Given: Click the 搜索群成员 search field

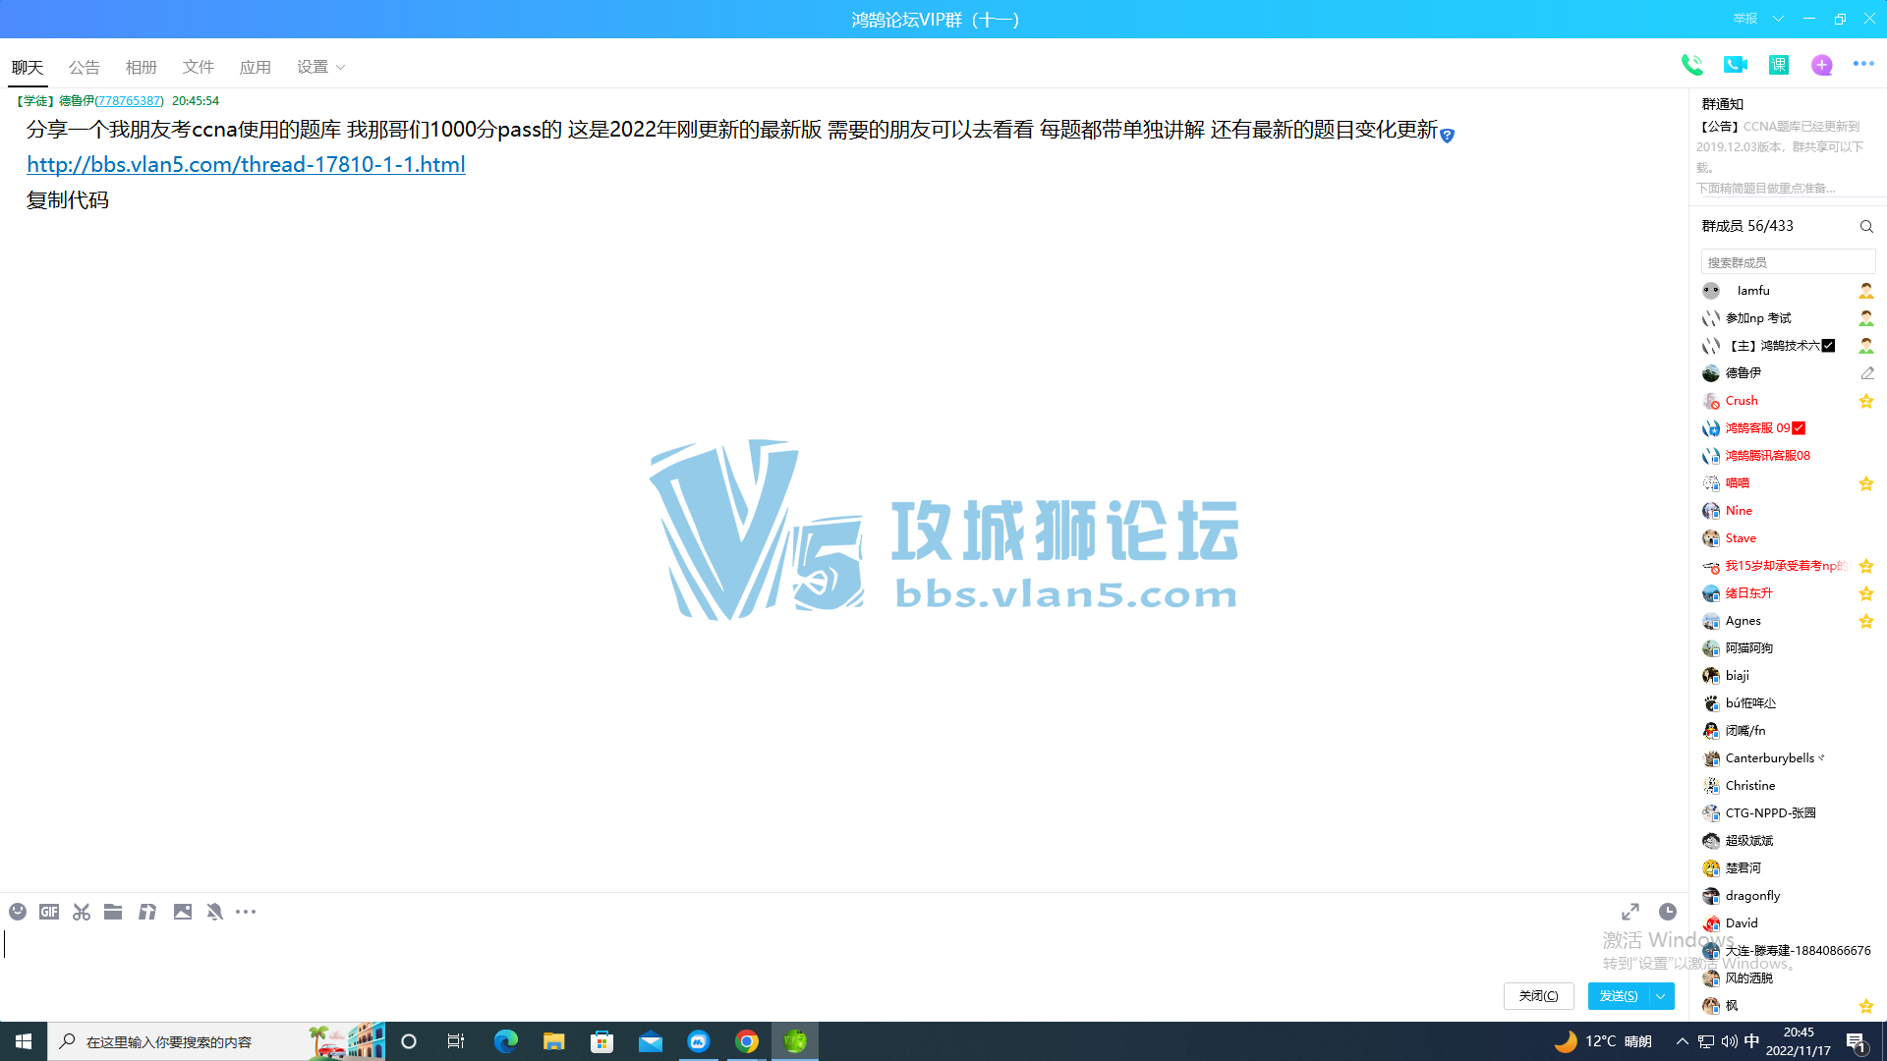Looking at the screenshot, I should pyautogui.click(x=1787, y=262).
